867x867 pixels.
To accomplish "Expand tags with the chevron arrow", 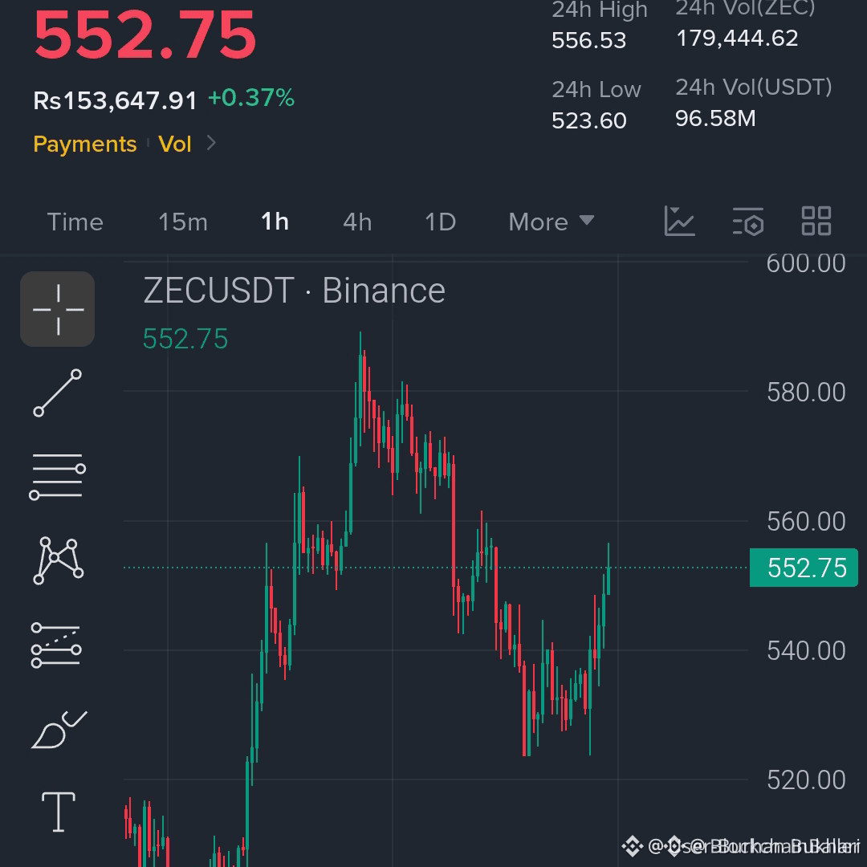I will (x=210, y=143).
